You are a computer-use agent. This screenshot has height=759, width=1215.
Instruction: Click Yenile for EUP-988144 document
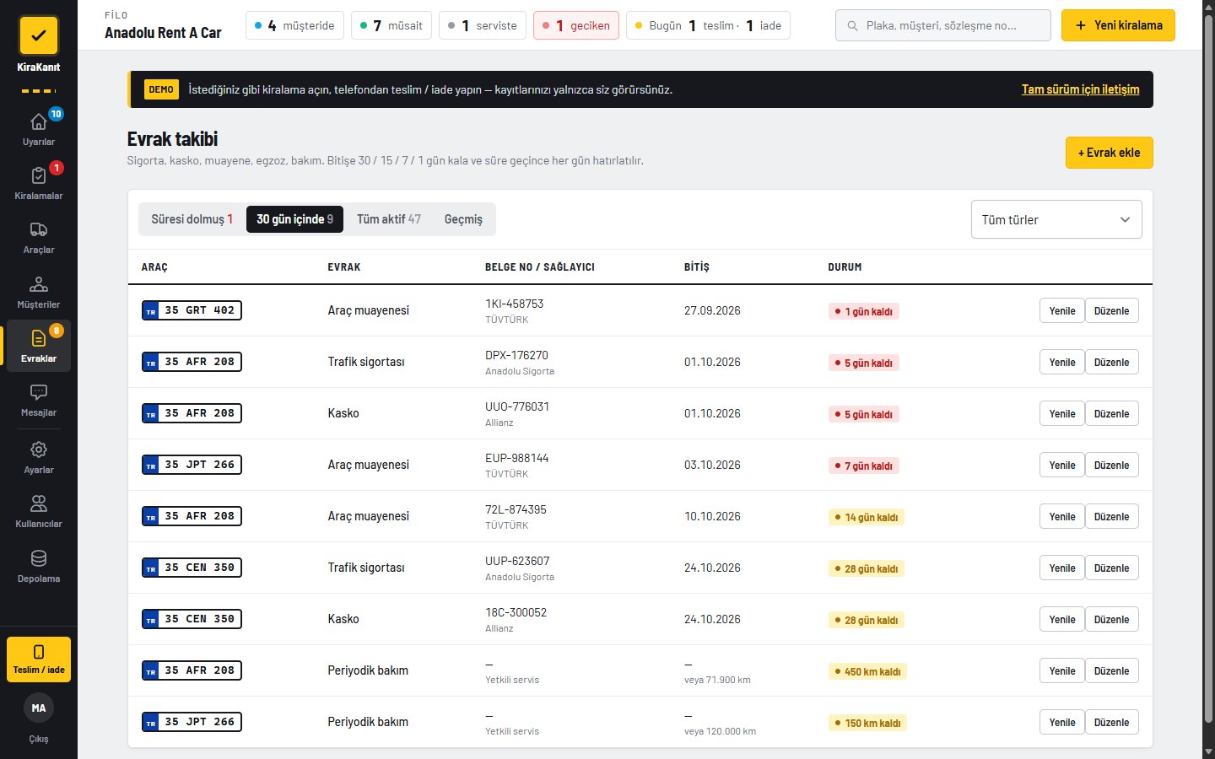point(1062,465)
